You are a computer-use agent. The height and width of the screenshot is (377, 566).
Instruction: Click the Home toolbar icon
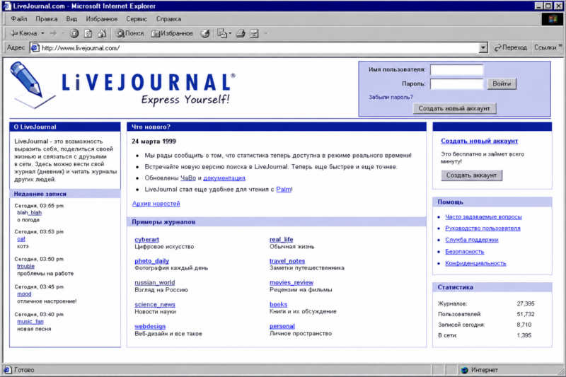(102, 33)
